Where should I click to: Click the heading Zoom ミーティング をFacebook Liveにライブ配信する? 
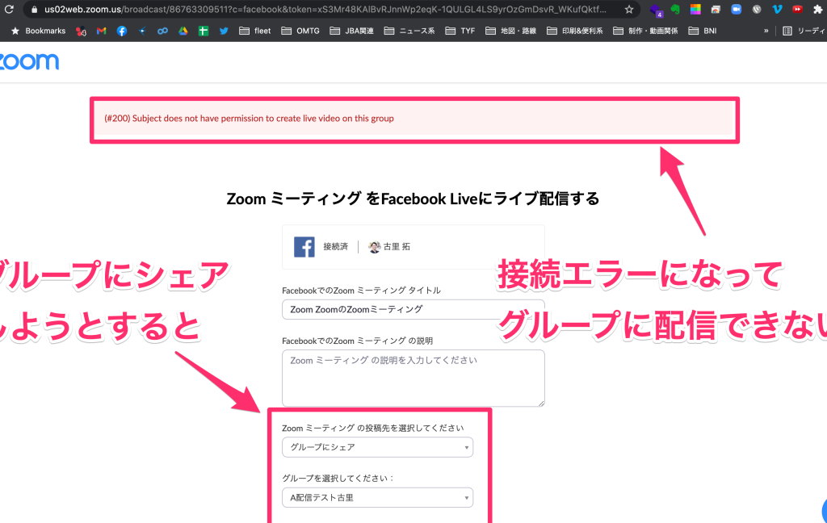pyautogui.click(x=413, y=199)
